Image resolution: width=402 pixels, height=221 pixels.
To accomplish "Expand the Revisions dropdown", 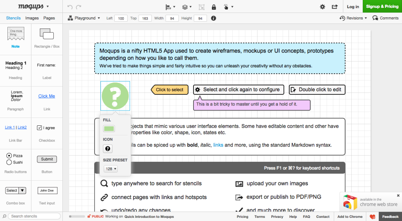I will (x=353, y=18).
